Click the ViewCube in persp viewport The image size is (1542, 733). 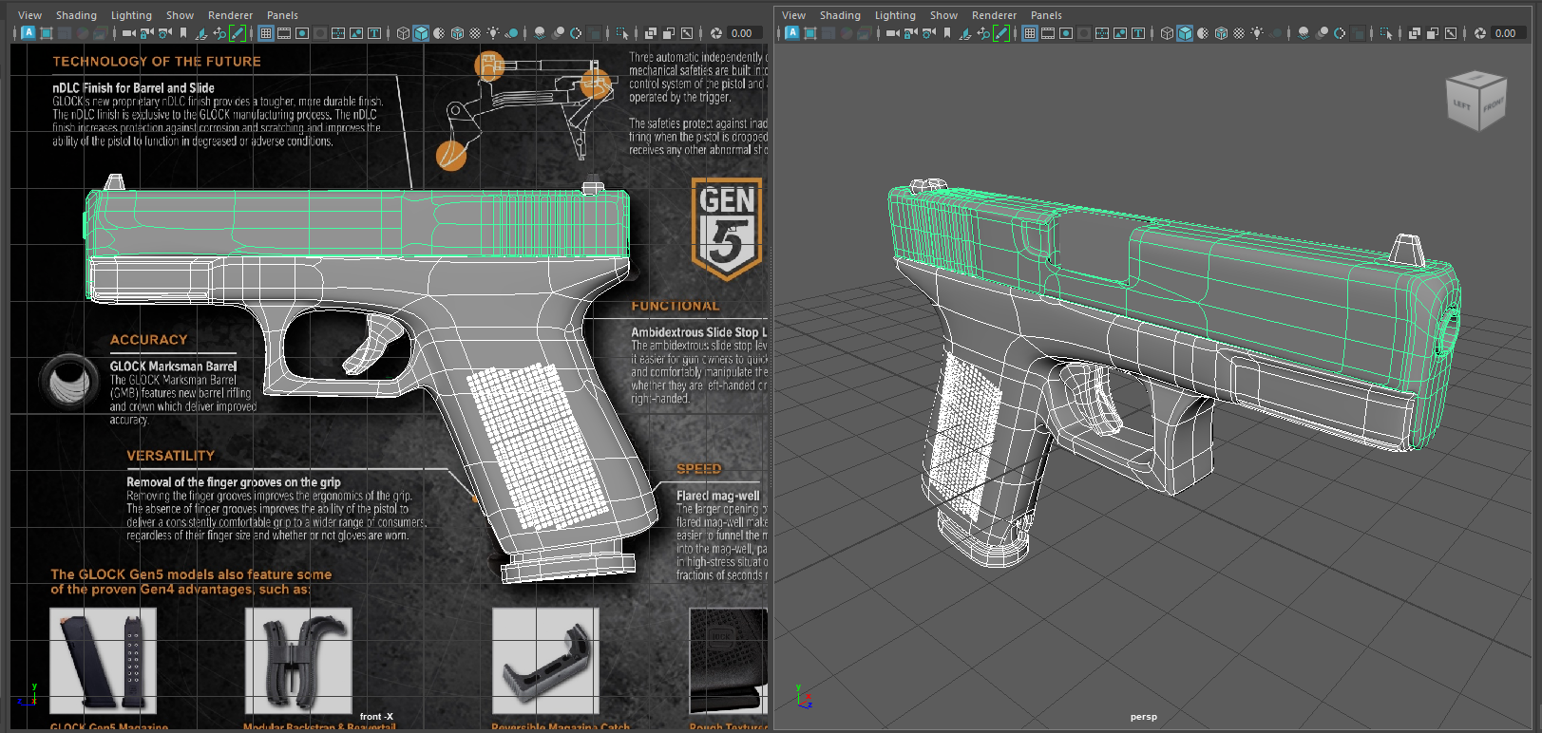(1476, 101)
